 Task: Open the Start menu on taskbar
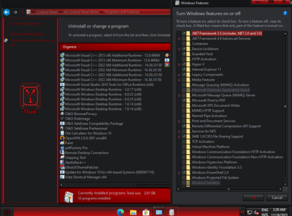click(7, 212)
